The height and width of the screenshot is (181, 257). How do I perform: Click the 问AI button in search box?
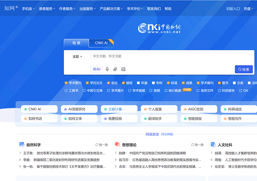[97, 69]
